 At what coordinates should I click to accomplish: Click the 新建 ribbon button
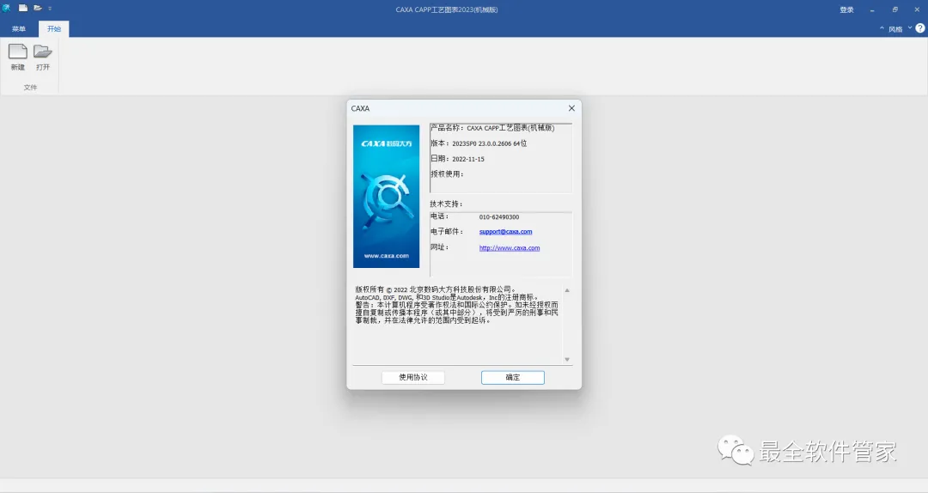[18, 58]
